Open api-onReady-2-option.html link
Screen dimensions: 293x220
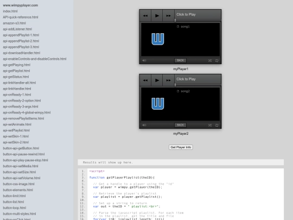(x=22, y=100)
